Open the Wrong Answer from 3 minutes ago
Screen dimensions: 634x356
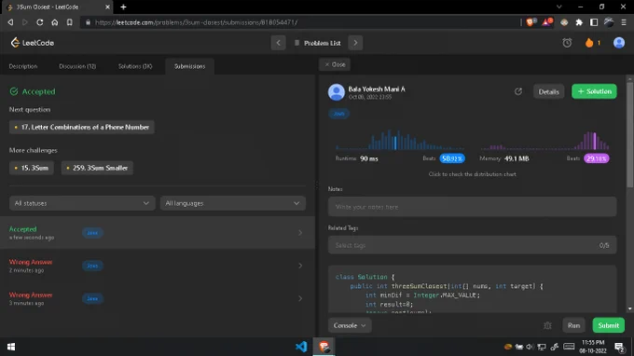pyautogui.click(x=158, y=298)
